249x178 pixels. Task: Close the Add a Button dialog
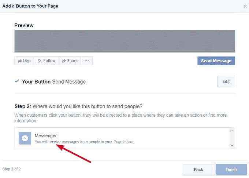[x=245, y=6]
